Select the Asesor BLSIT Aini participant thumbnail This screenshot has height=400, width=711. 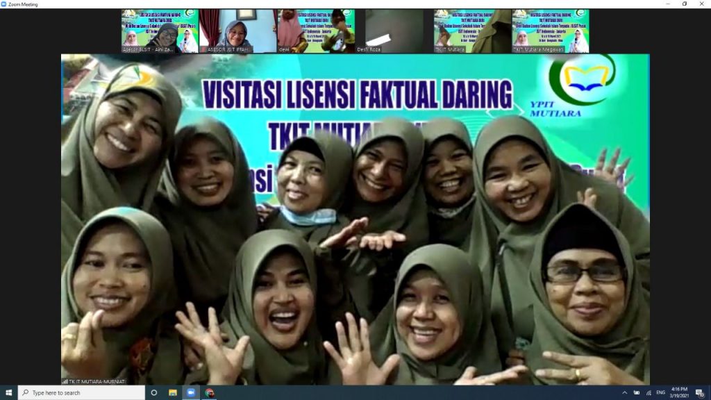pyautogui.click(x=160, y=31)
